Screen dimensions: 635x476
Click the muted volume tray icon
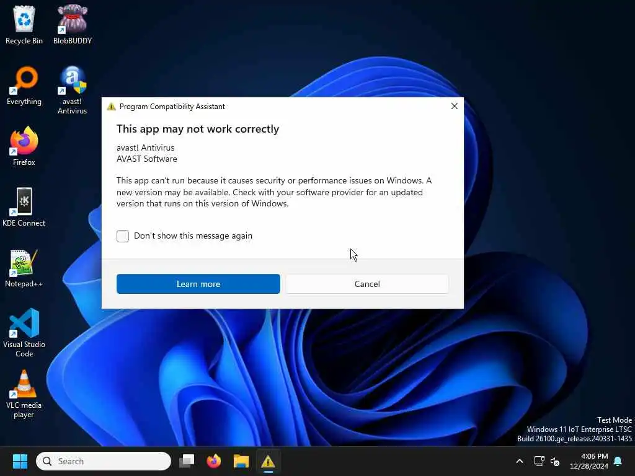point(555,461)
